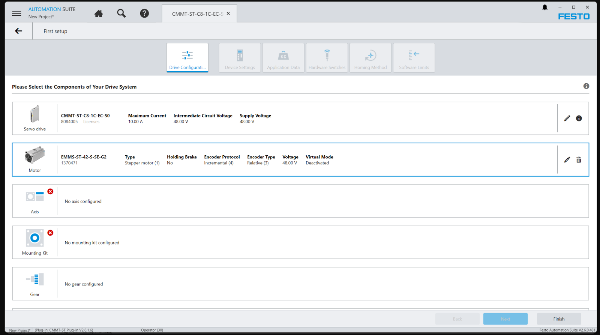Click the Virtual Mode Deactivated value
The width and height of the screenshot is (600, 335).
click(x=317, y=163)
